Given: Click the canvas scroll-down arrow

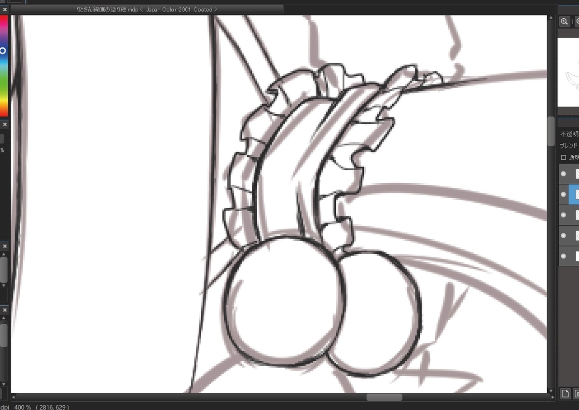Looking at the screenshot, I should click(551, 390).
